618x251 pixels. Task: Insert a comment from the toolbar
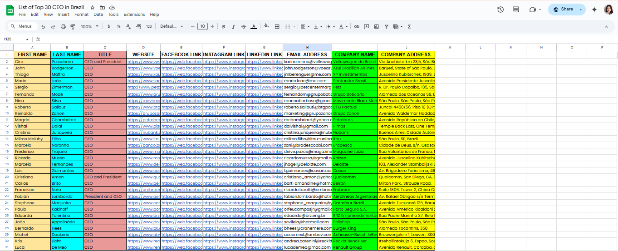click(367, 27)
